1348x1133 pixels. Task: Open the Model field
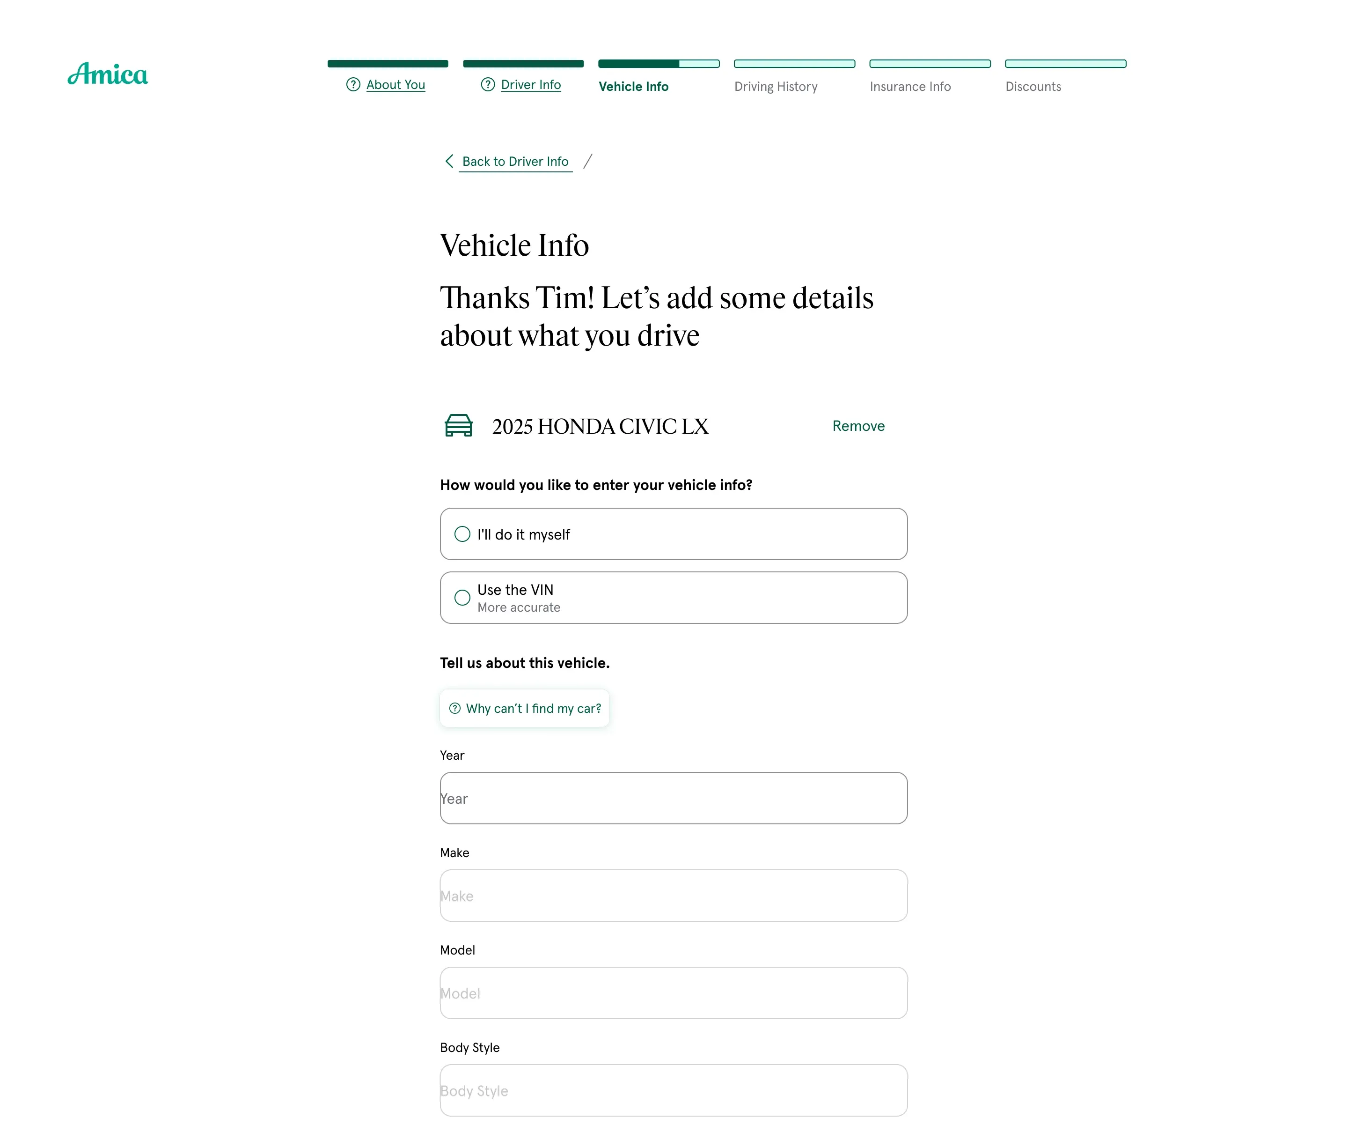674,993
